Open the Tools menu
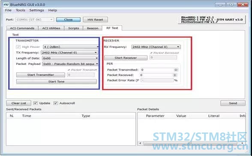 point(21,10)
